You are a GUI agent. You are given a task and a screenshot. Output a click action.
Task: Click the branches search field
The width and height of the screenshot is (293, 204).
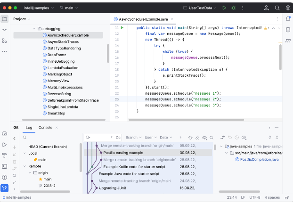50,138
